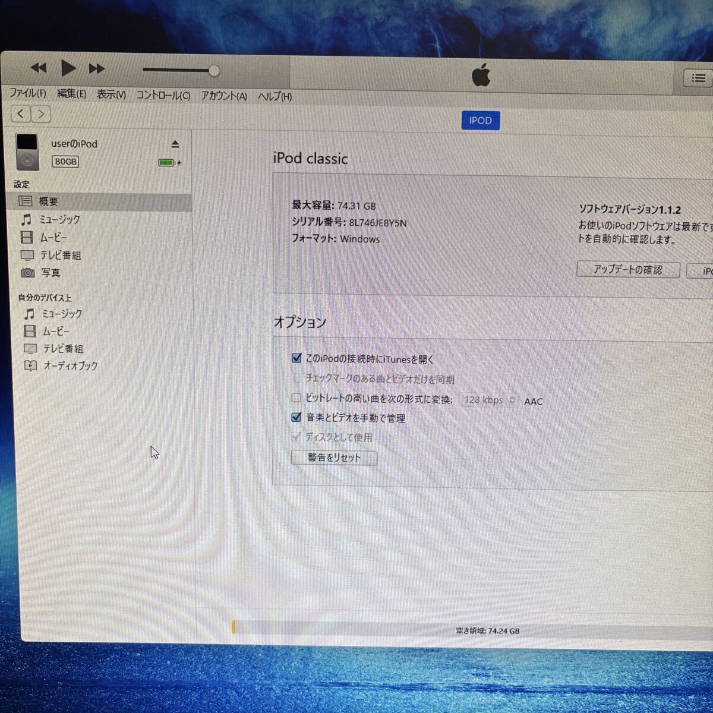
Task: Open the list view icon at top right
Action: pyautogui.click(x=698, y=78)
